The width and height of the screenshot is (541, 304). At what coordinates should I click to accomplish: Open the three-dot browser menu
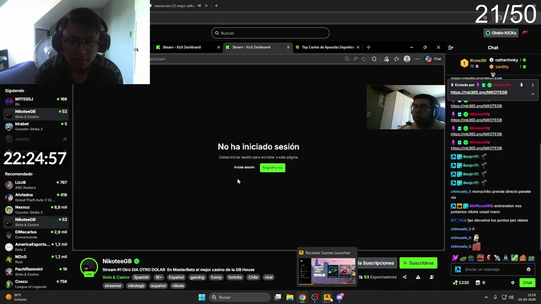click(418, 59)
